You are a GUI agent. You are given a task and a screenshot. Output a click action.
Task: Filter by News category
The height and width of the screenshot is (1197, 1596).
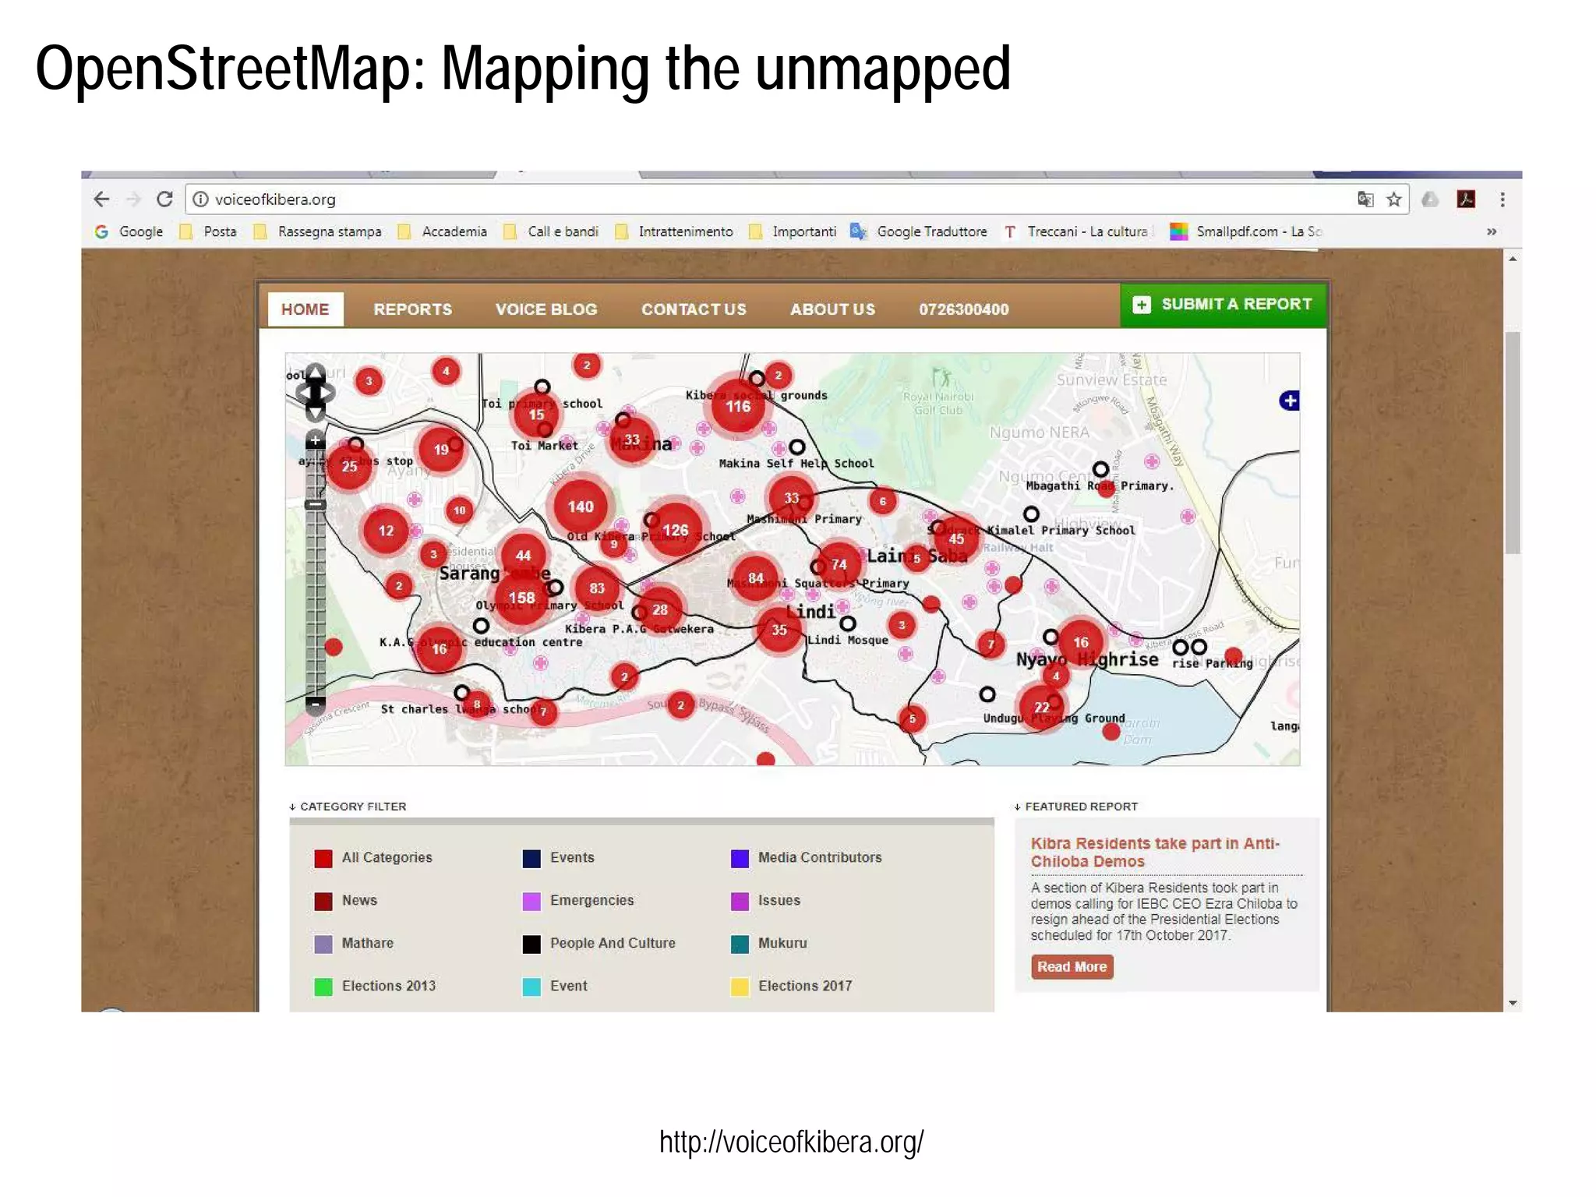click(x=346, y=901)
